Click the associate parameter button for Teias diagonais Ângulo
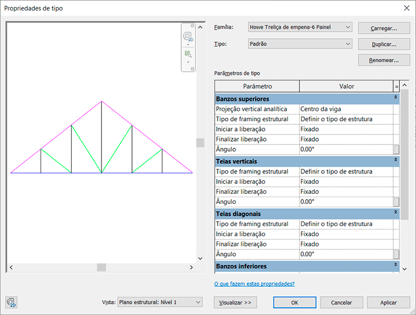 click(396, 254)
